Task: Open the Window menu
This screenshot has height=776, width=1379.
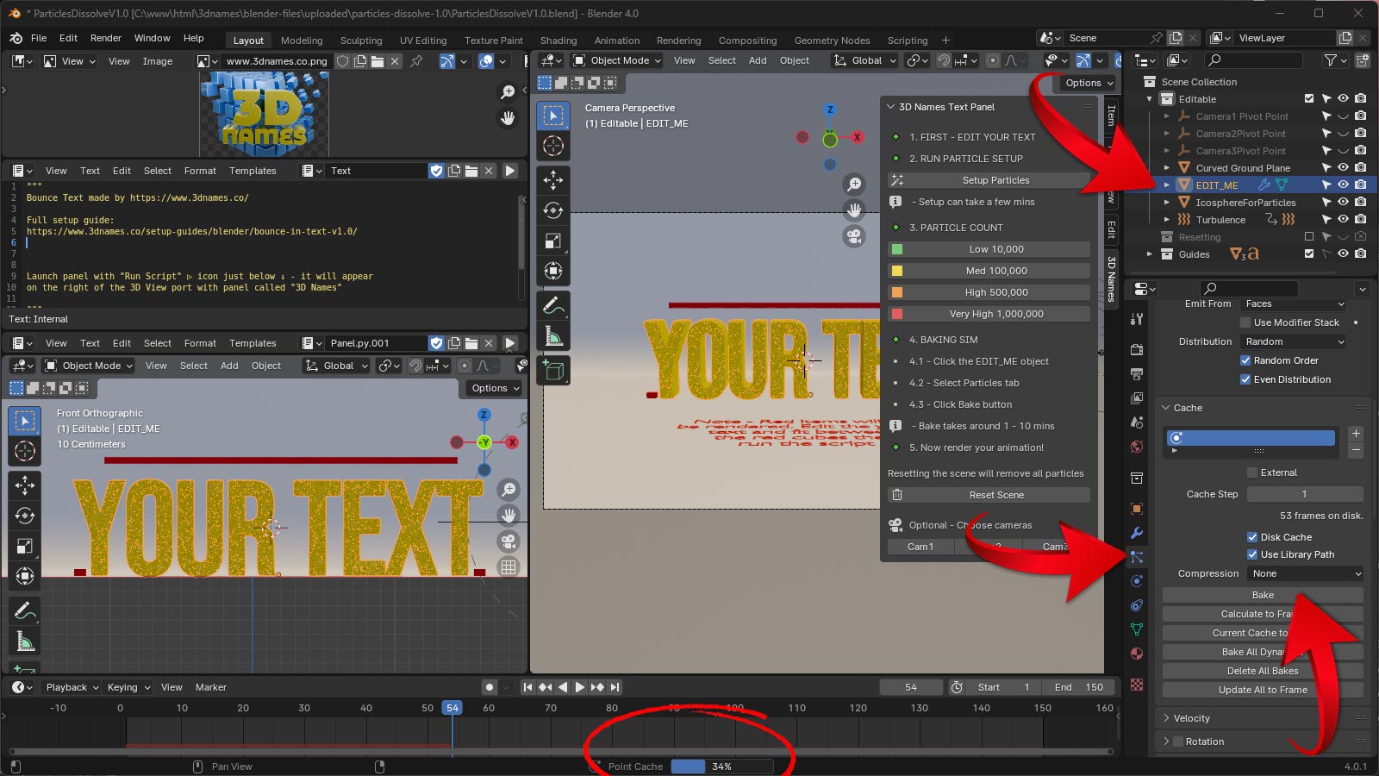Action: coord(153,37)
